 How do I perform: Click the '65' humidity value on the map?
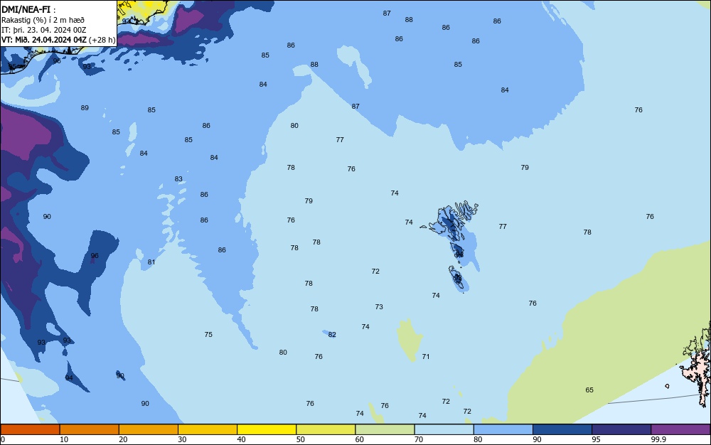(x=589, y=390)
